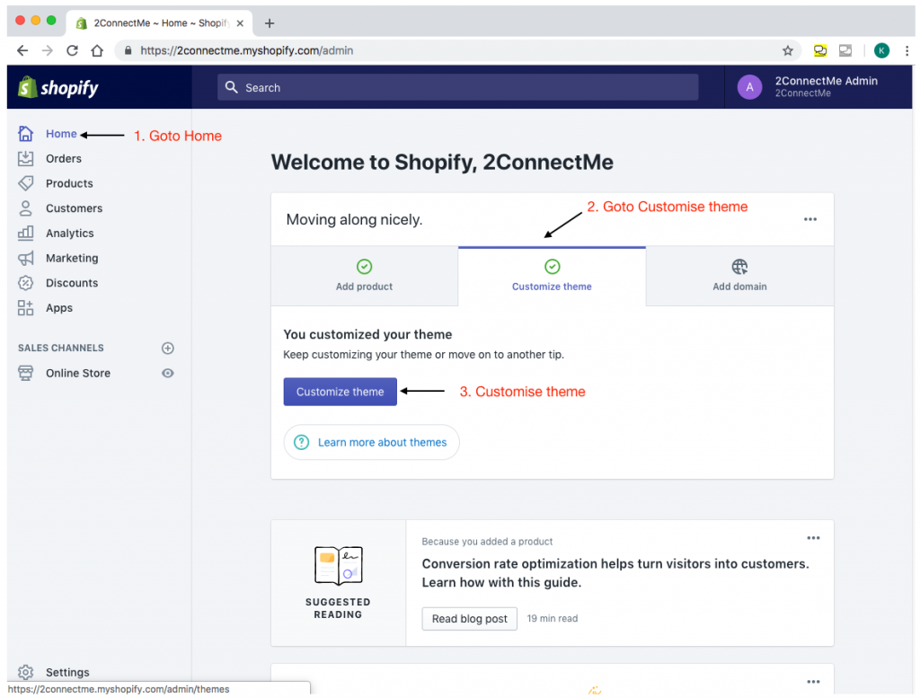Click the 'Because you added a product' text
This screenshot has width=920, height=698.
487,542
